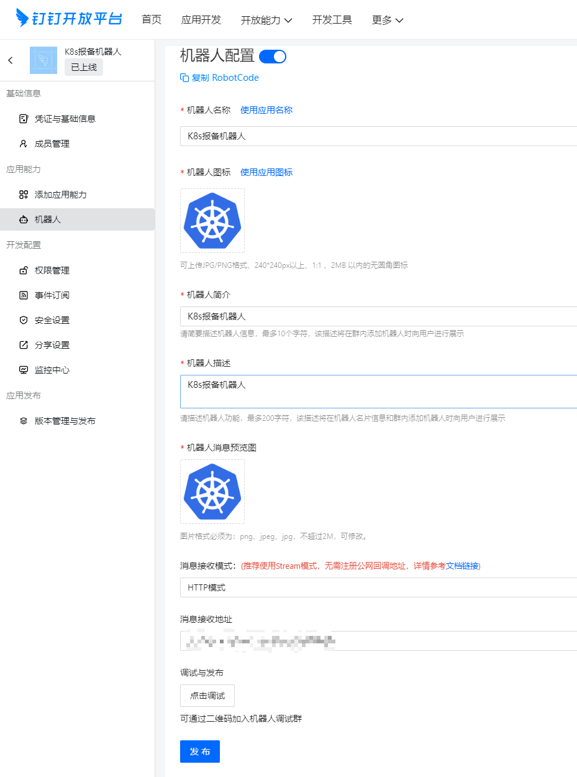Click the 监控中心 monitor icon
The width and height of the screenshot is (577, 777).
(x=24, y=370)
